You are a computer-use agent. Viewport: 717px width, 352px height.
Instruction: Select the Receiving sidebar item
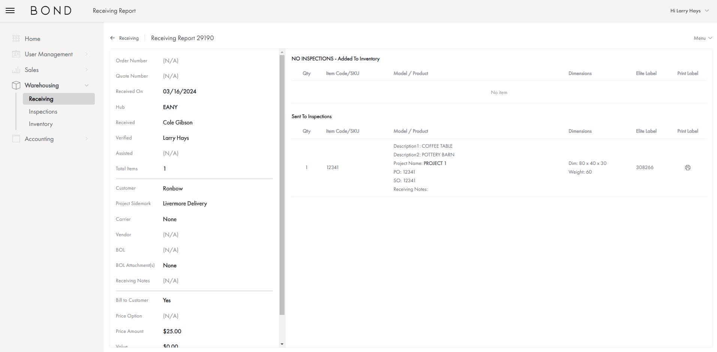[41, 99]
